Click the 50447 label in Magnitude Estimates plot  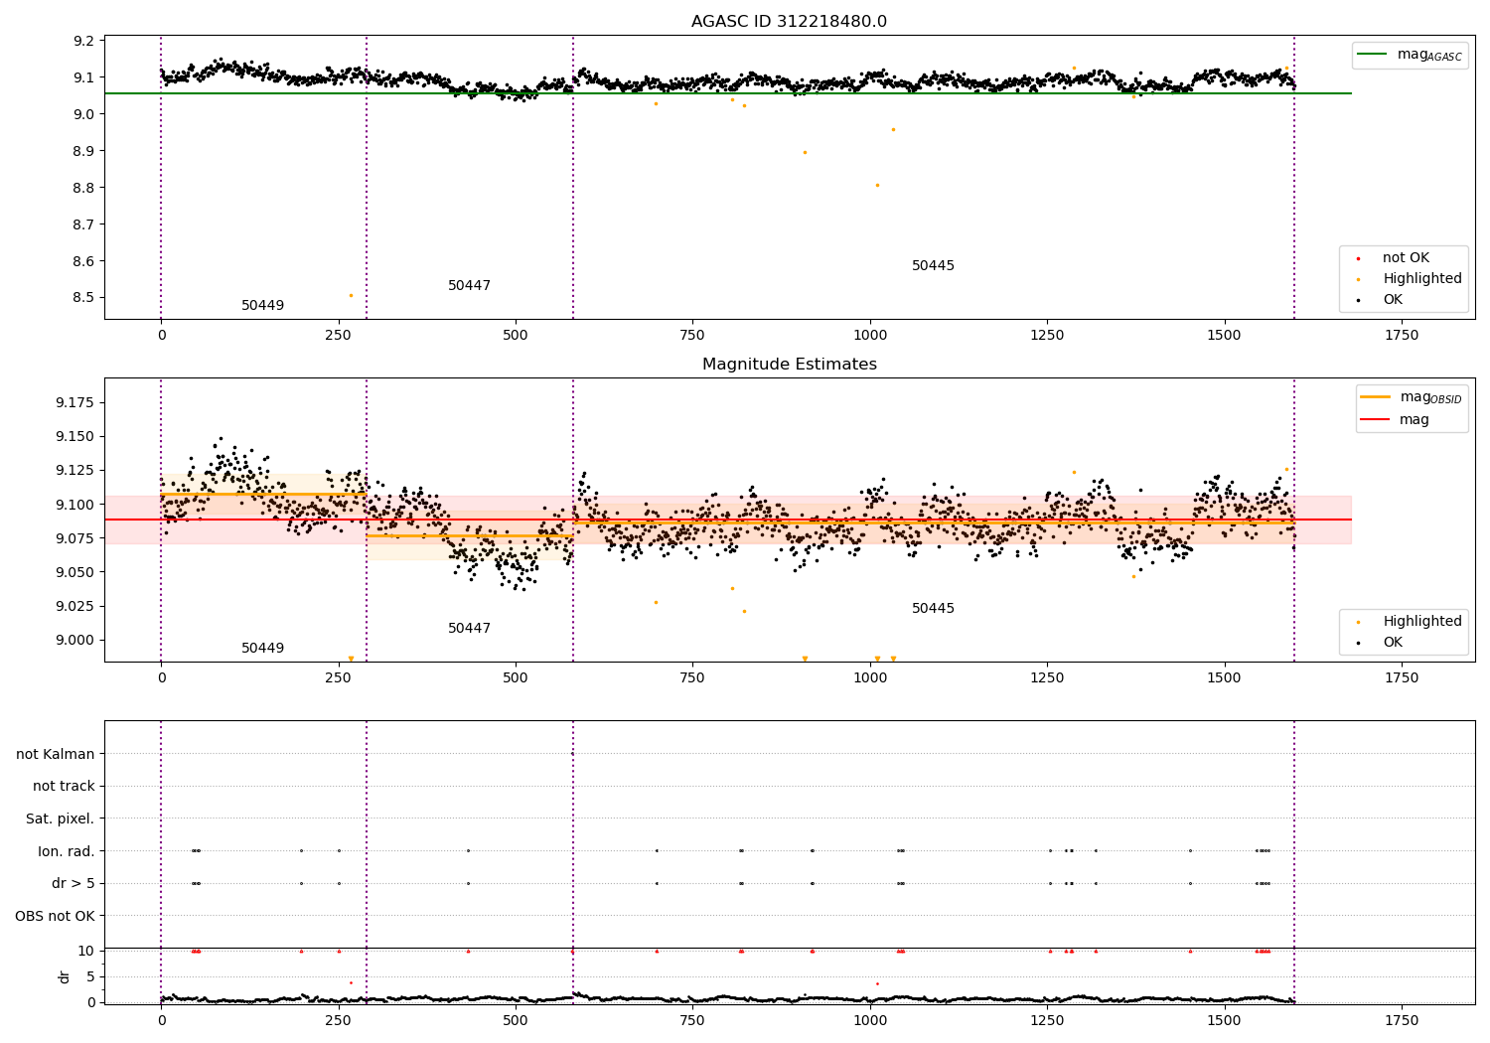(x=469, y=629)
